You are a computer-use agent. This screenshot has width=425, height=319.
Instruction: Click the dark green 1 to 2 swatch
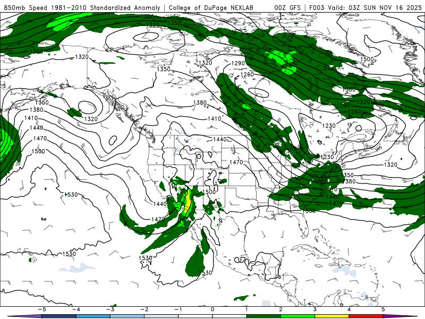pos(263,316)
